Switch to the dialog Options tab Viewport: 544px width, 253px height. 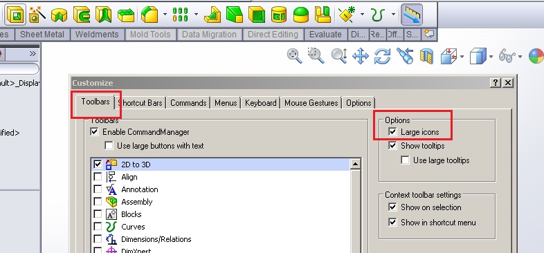(359, 103)
